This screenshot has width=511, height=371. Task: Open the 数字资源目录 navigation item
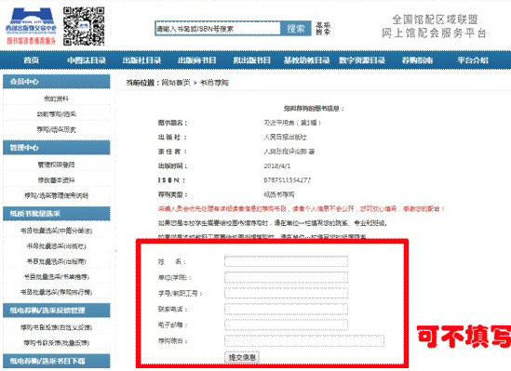tap(362, 60)
